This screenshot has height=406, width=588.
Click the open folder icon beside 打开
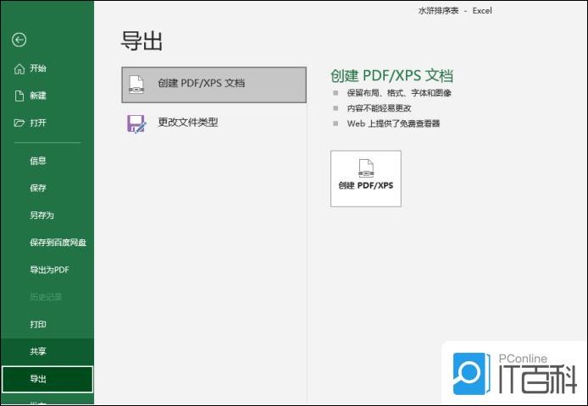(19, 123)
